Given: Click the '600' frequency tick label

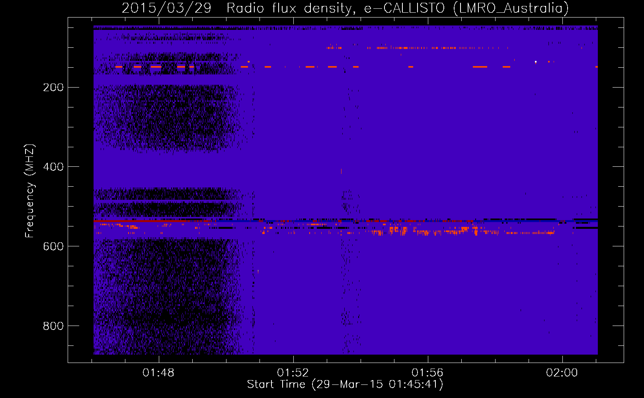Looking at the screenshot, I should (53, 247).
